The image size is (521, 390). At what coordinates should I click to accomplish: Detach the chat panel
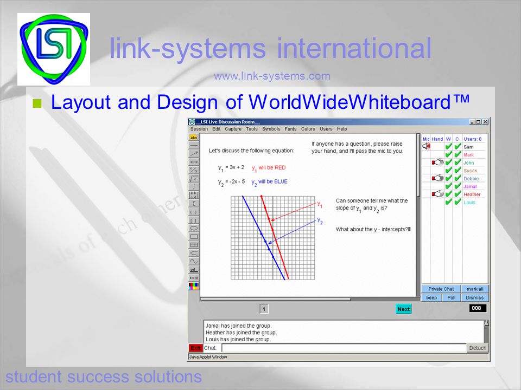[478, 348]
